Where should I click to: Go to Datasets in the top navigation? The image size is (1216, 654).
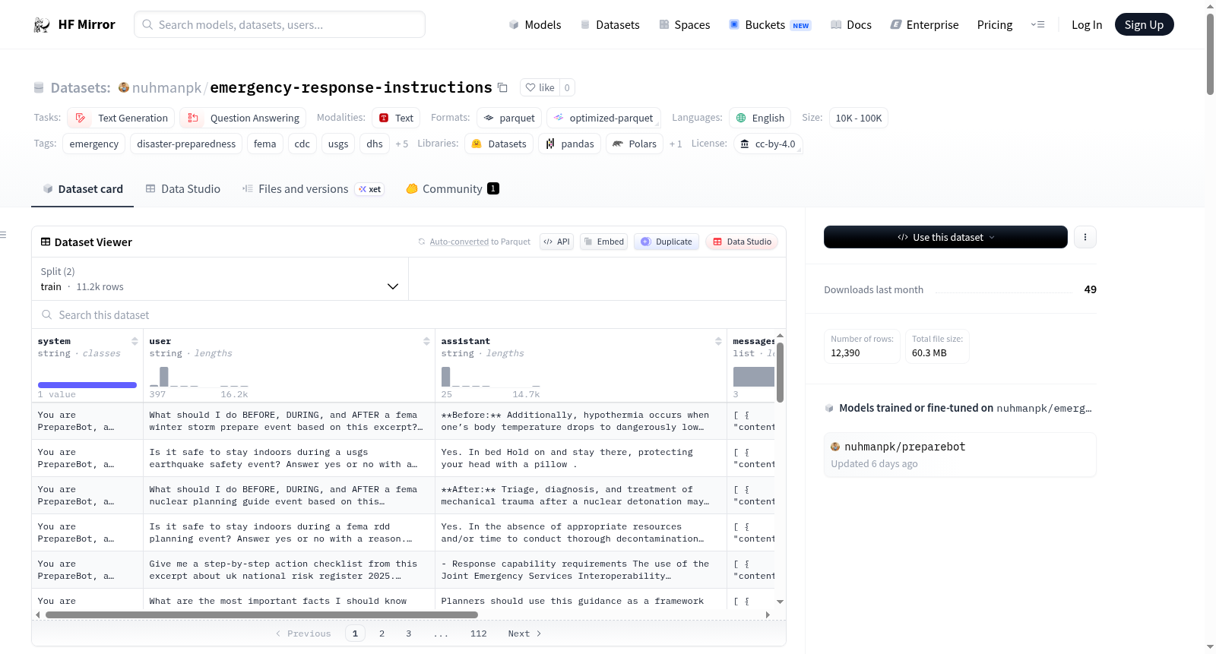pyautogui.click(x=610, y=24)
